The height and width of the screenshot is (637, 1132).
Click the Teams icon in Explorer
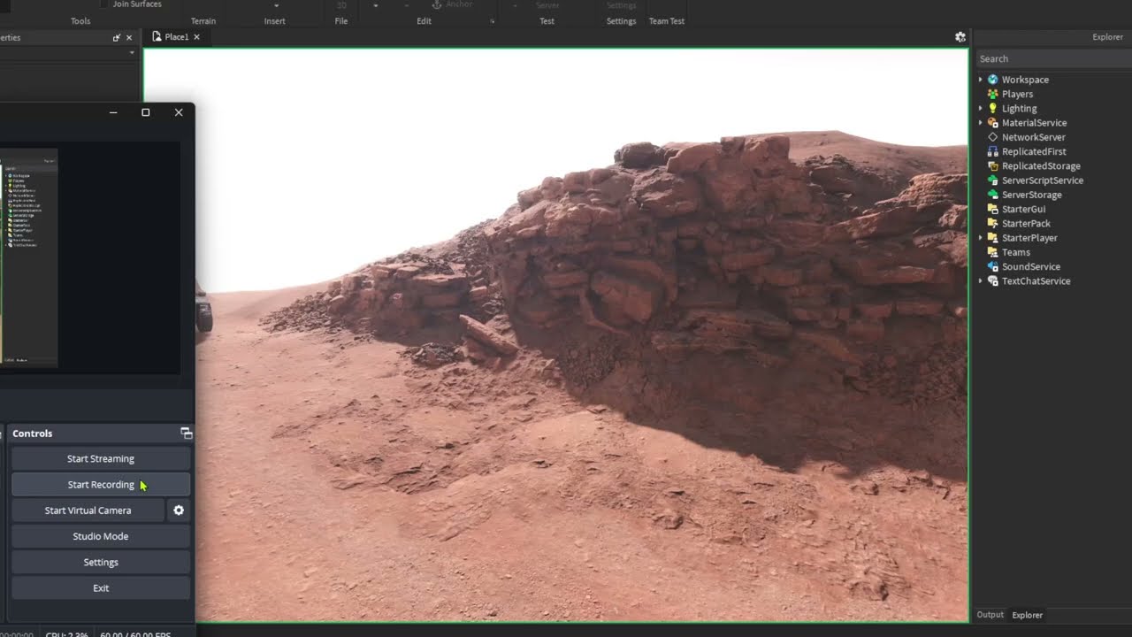point(992,252)
